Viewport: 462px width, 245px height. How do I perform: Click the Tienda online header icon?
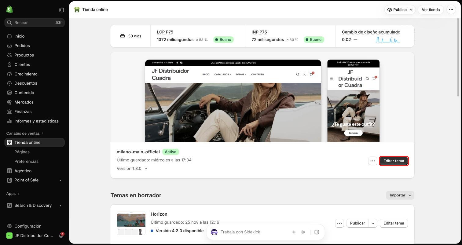[x=77, y=10]
